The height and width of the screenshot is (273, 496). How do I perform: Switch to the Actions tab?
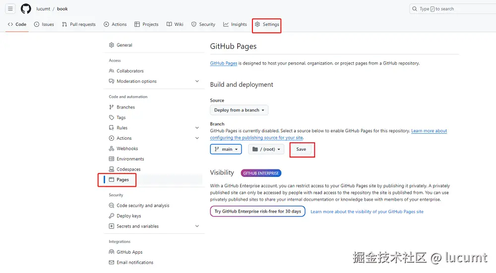point(115,24)
